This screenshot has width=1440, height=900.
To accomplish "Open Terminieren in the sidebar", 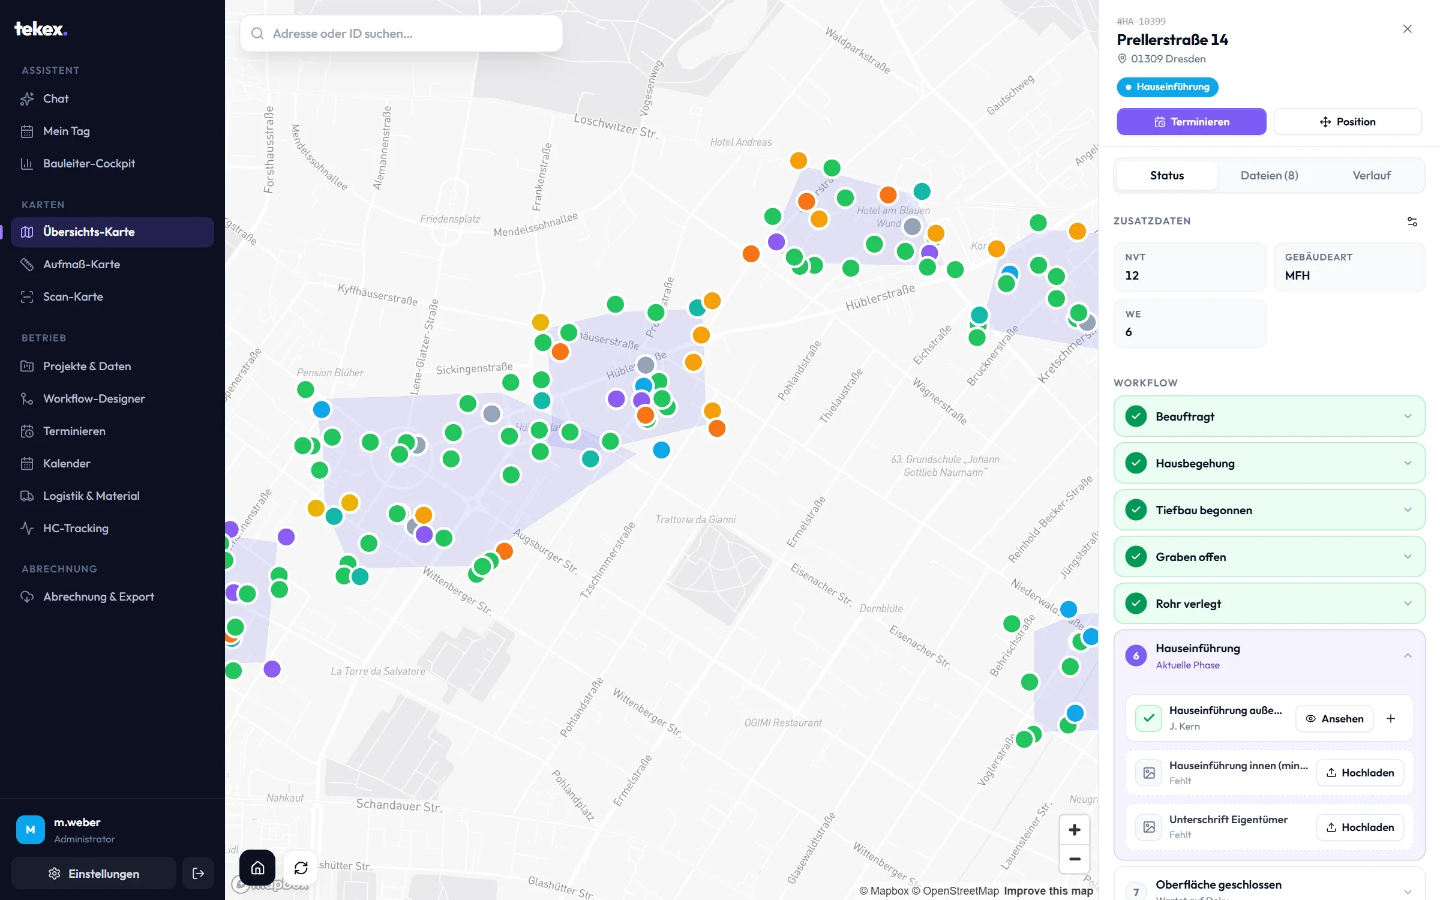I will (112, 431).
